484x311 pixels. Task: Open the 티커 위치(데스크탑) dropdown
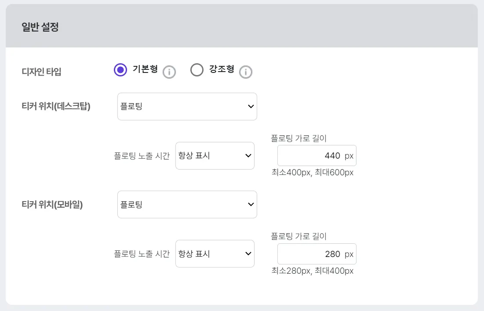(x=187, y=106)
